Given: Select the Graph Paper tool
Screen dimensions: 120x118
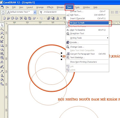Looking at the screenshot, I should pos(2,53).
